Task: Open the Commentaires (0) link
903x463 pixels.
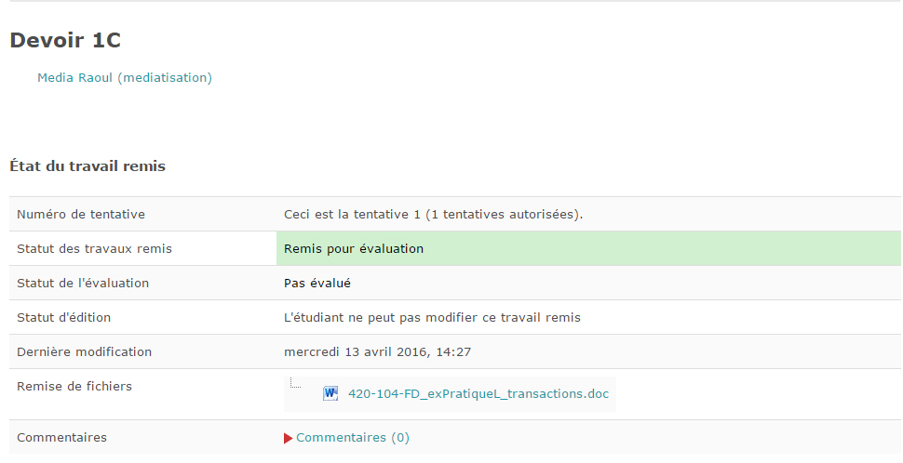Action: click(x=352, y=438)
